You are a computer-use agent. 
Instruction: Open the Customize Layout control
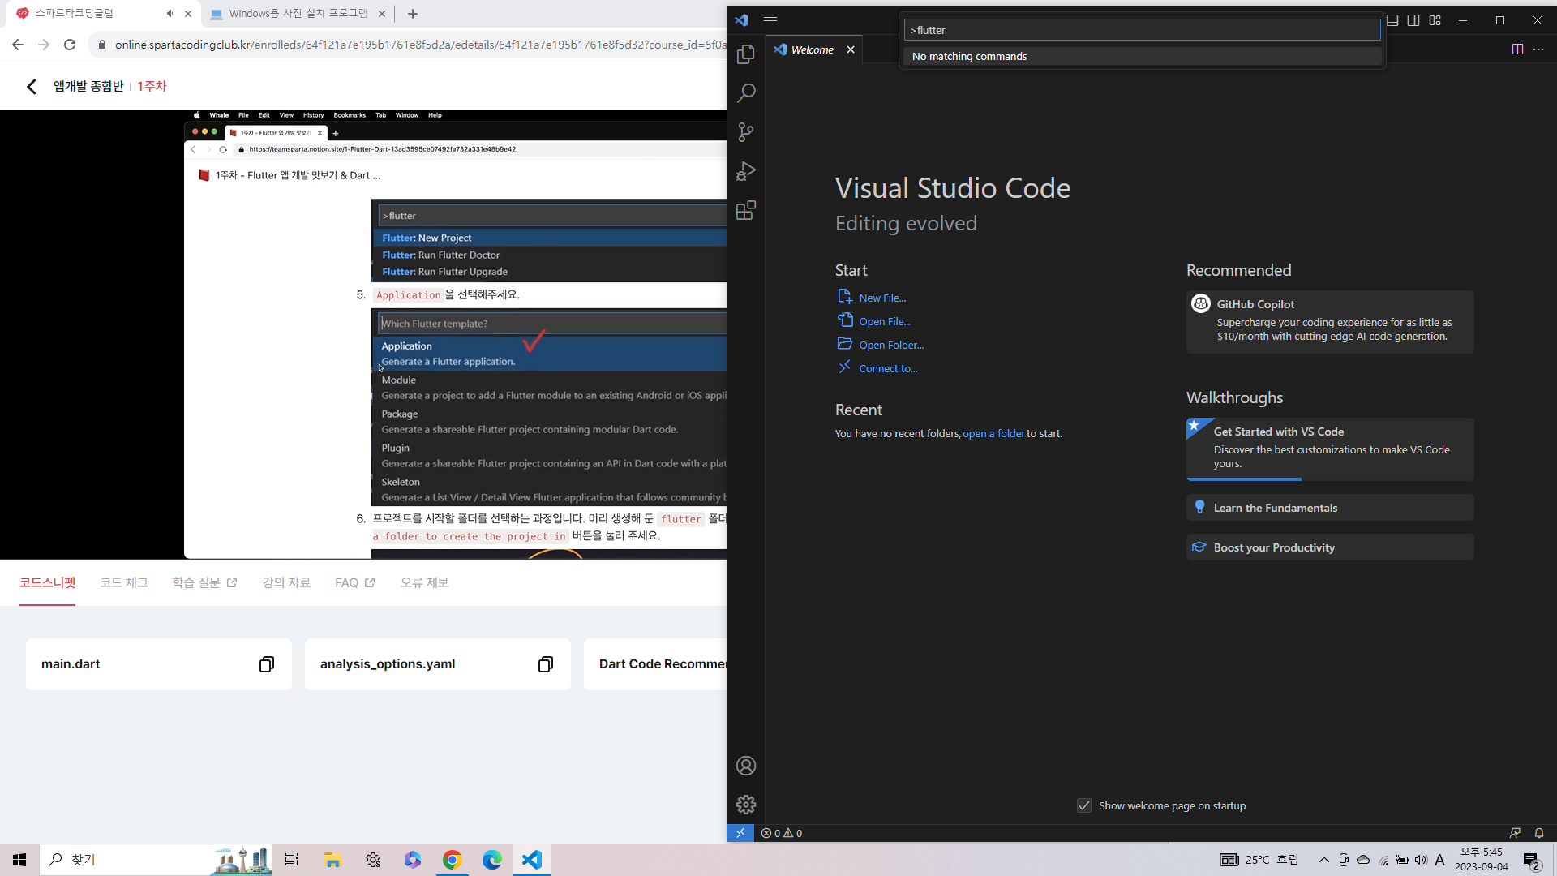(x=1435, y=20)
